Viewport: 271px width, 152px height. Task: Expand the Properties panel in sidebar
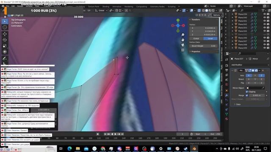(190, 52)
